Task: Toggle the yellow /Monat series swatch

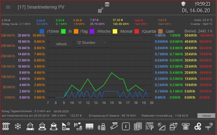Action: pos(115,31)
